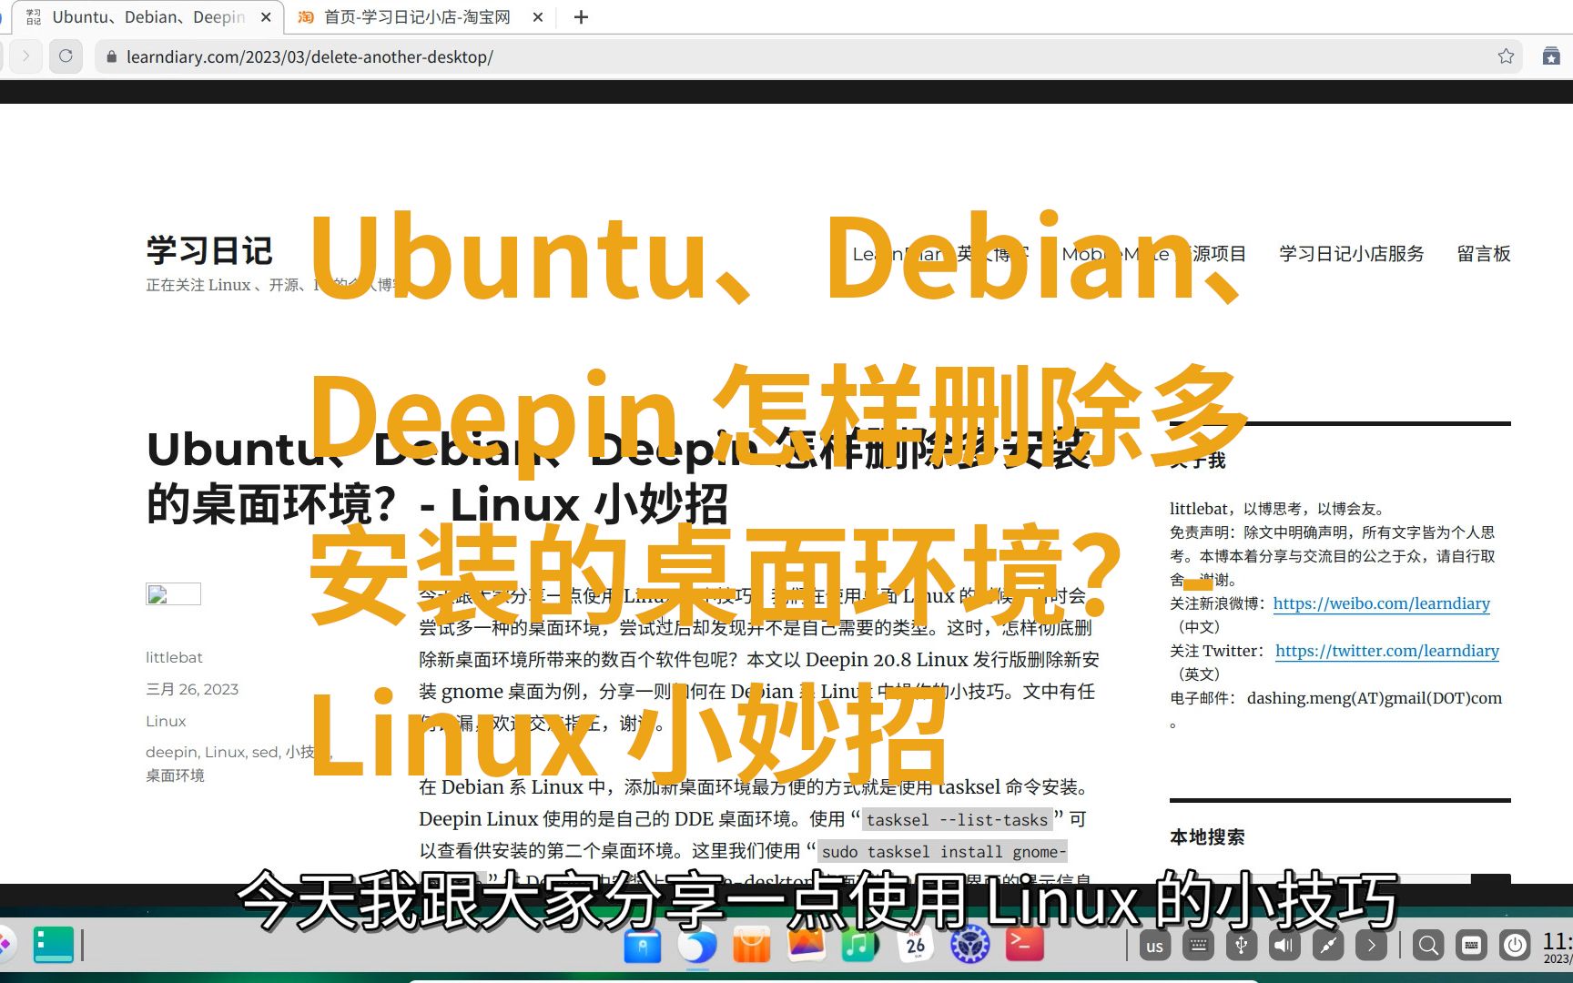1573x983 pixels.
Task: Switch to the 首页-学习日记小店-淘宝网 tab
Action: point(417,17)
